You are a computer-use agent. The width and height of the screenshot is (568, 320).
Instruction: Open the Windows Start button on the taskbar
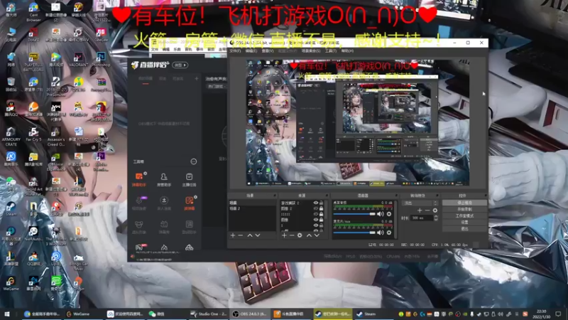point(6,314)
